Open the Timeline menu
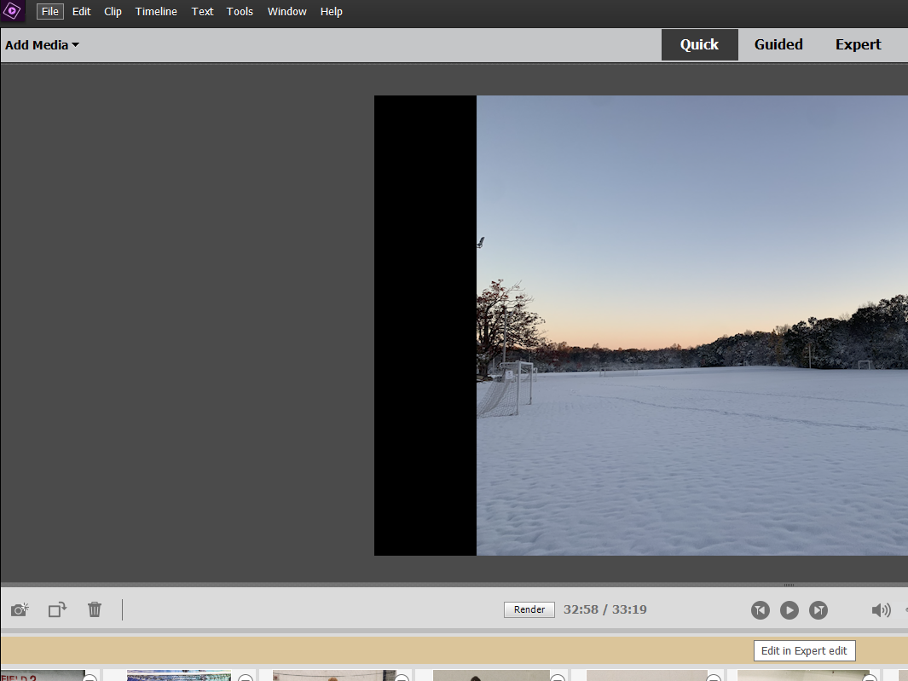This screenshot has width=908, height=681. pyautogui.click(x=155, y=11)
